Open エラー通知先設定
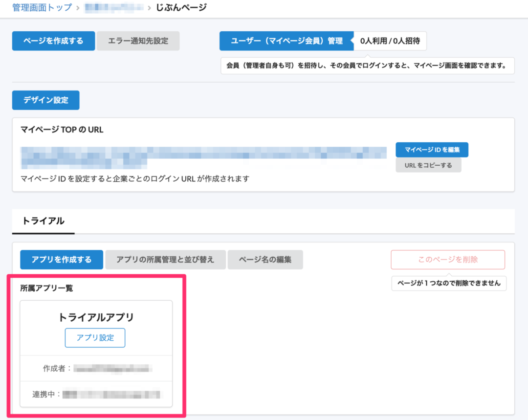The width and height of the screenshot is (528, 420). (x=138, y=41)
